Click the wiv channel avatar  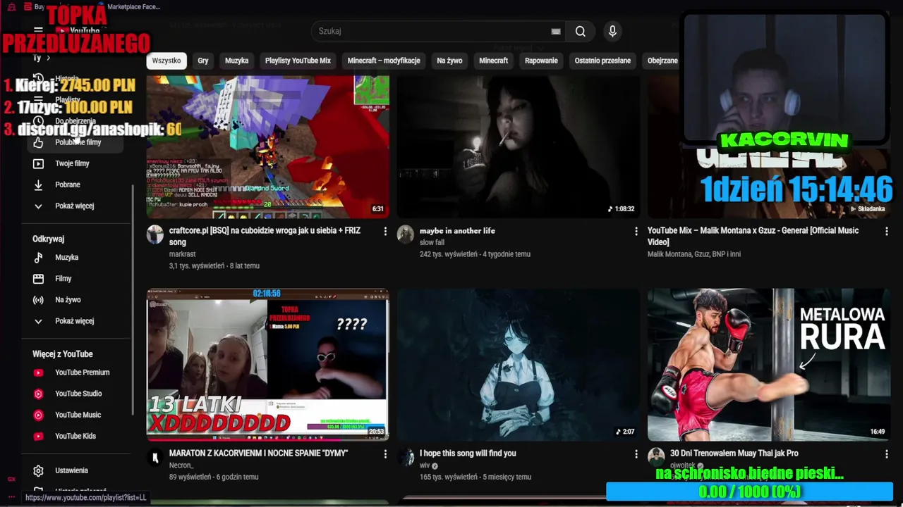(x=406, y=457)
